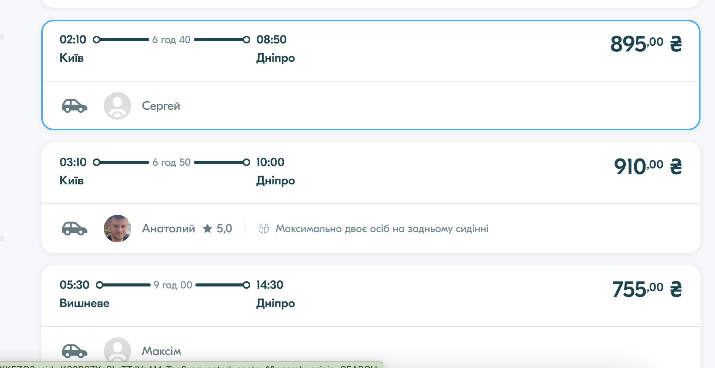Click the star rating icon next to Анатолий

[x=208, y=229]
